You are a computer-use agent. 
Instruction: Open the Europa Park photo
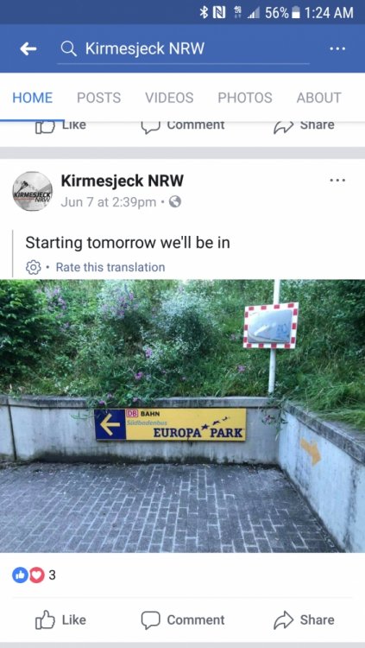[x=183, y=416]
